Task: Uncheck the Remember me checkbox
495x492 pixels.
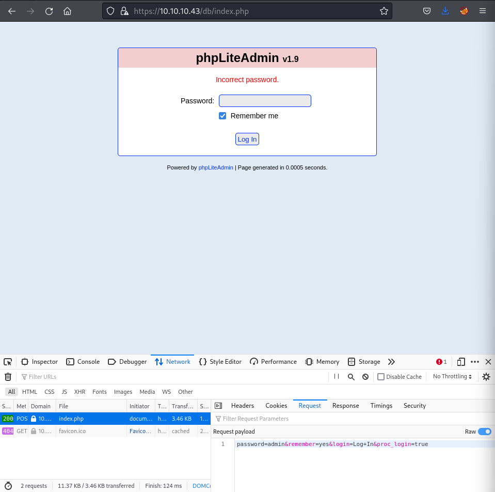Action: (222, 116)
